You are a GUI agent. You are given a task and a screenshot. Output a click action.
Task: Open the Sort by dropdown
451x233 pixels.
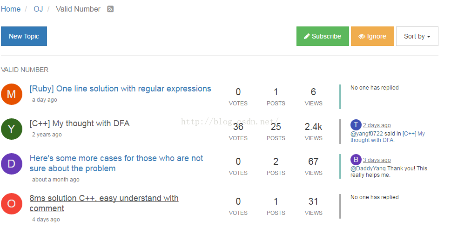(417, 36)
